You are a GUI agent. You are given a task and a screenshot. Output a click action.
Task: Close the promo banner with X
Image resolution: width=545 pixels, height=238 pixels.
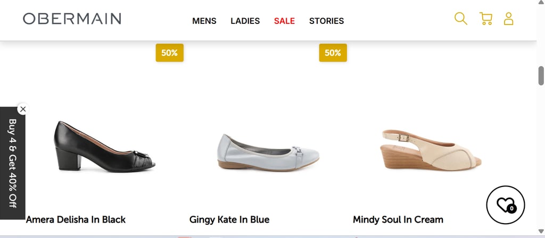(x=22, y=109)
